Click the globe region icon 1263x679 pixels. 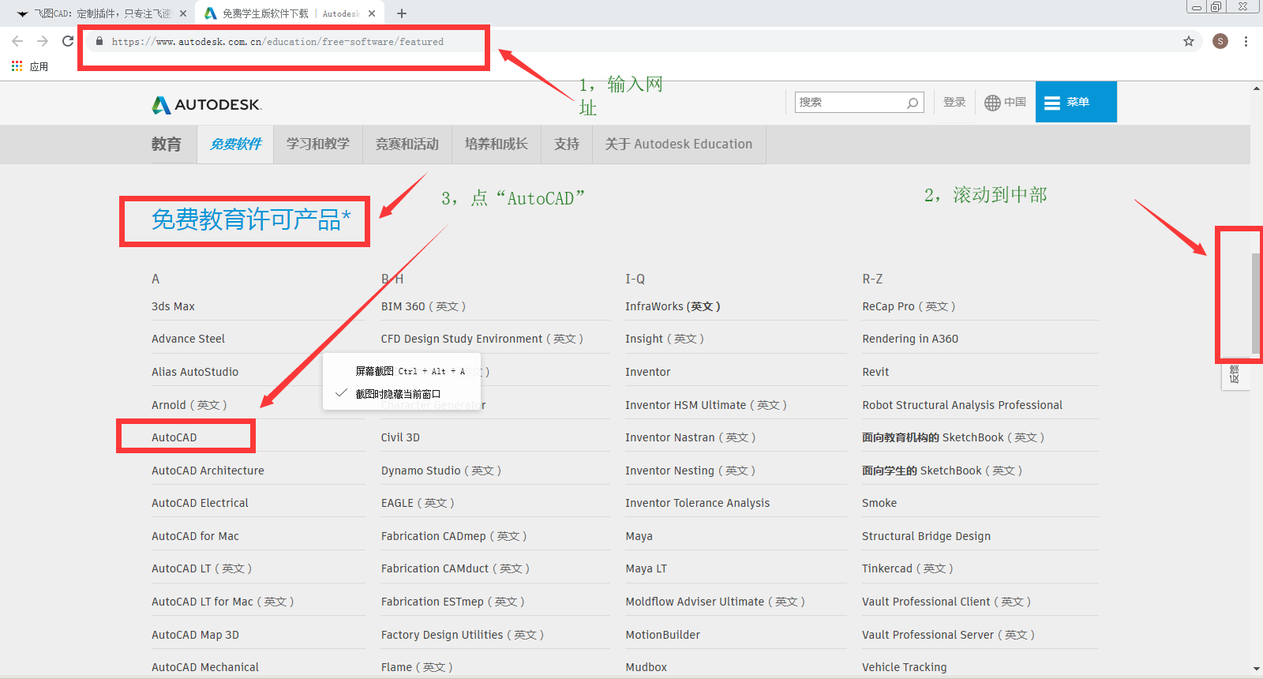click(992, 103)
